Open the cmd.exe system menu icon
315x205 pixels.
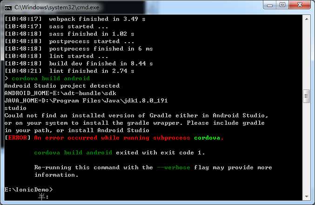tap(8, 8)
